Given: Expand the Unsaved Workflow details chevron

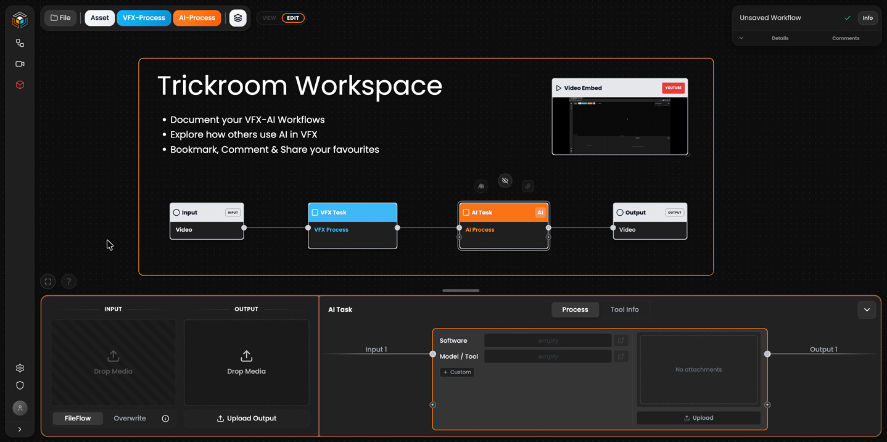Looking at the screenshot, I should [x=741, y=38].
